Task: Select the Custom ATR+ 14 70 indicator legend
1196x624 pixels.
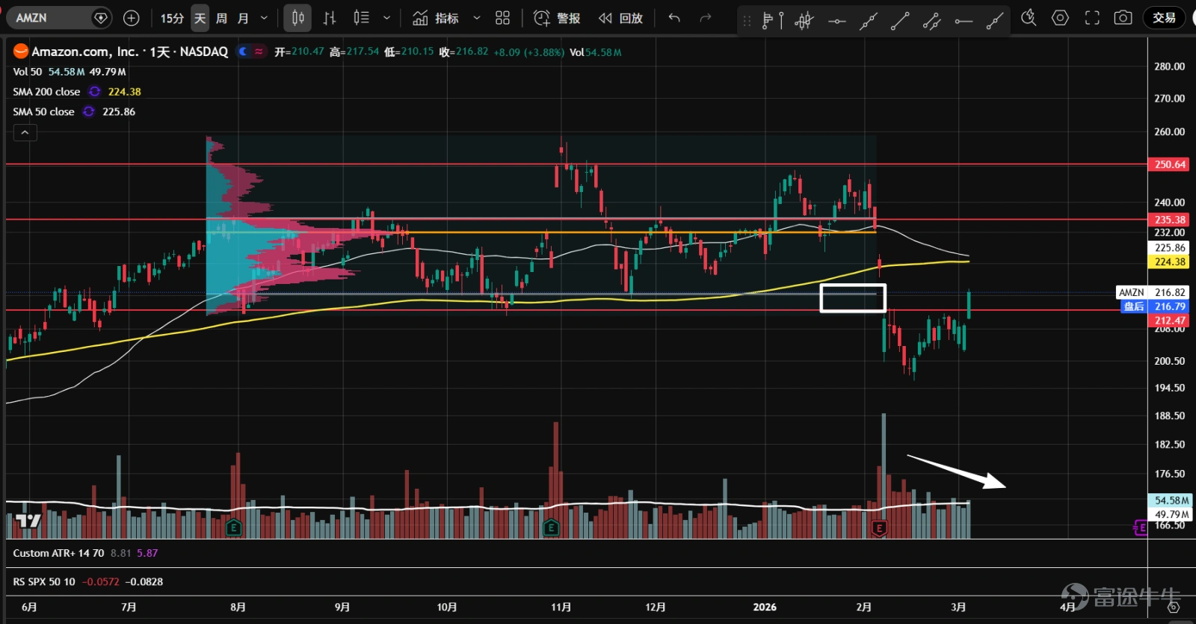Action: (58, 553)
